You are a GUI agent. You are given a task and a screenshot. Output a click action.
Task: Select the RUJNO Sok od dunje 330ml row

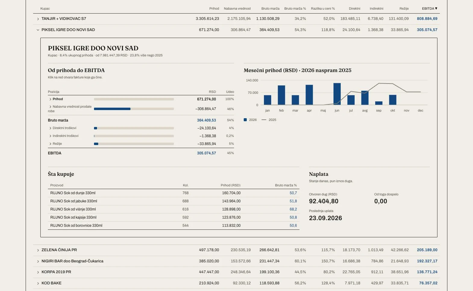click(x=174, y=193)
